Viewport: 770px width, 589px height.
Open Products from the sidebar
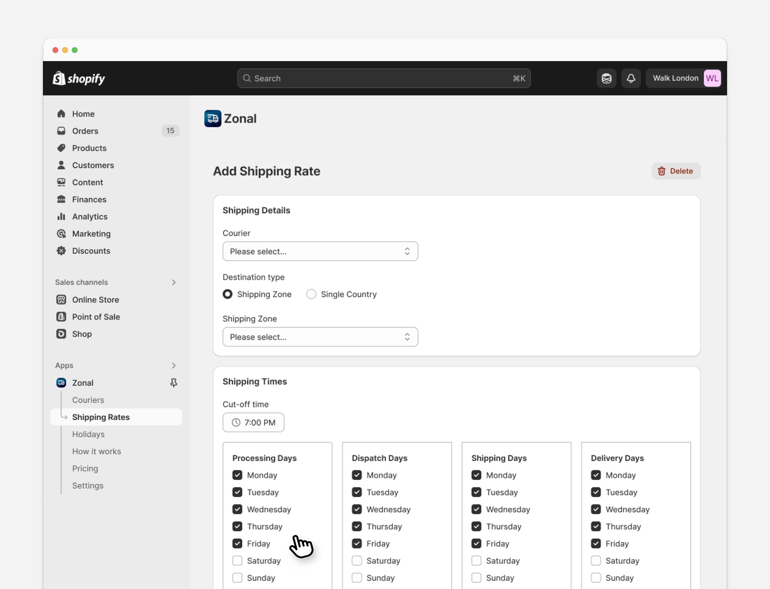point(89,148)
